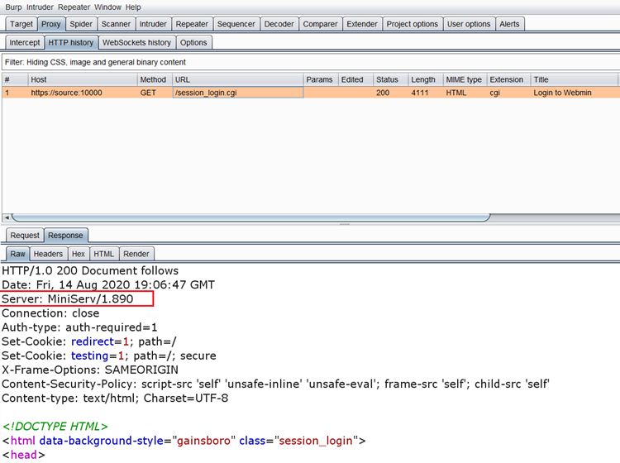Open the Intercept sub-tab
Screen dimensions: 620x463
tap(25, 43)
